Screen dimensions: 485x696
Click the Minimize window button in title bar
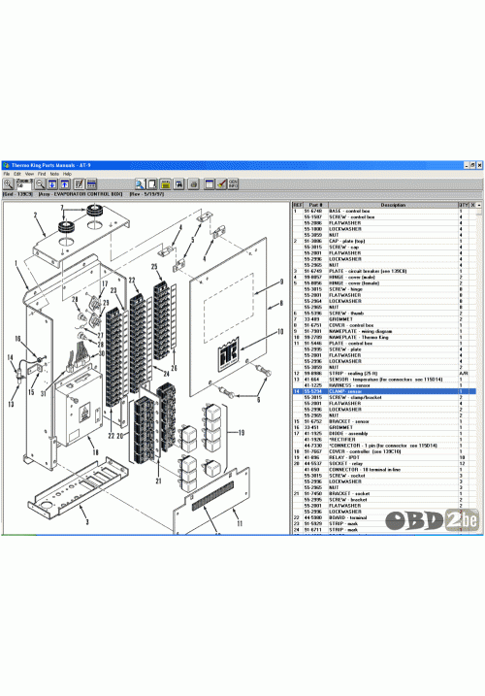(x=467, y=165)
